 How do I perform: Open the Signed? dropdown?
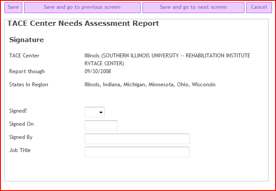click(x=95, y=112)
